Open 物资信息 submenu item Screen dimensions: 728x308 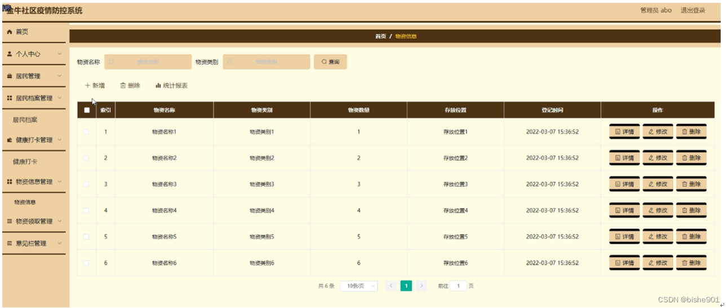point(25,202)
